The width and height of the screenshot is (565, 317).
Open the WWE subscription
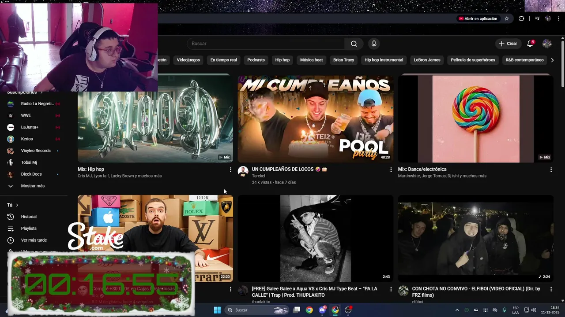pos(34,115)
